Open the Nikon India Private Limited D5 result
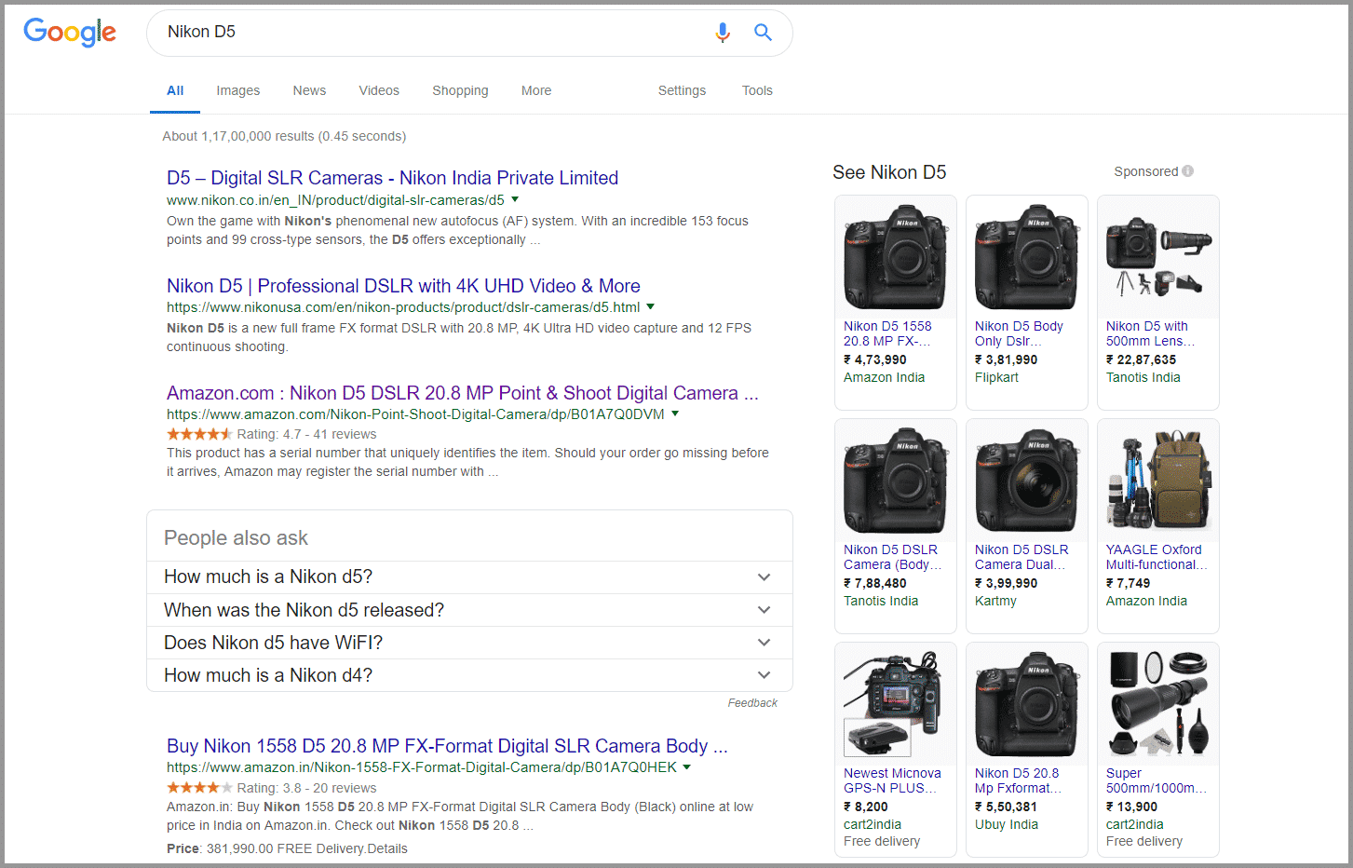Screen dimensions: 1353x868 pos(392,178)
